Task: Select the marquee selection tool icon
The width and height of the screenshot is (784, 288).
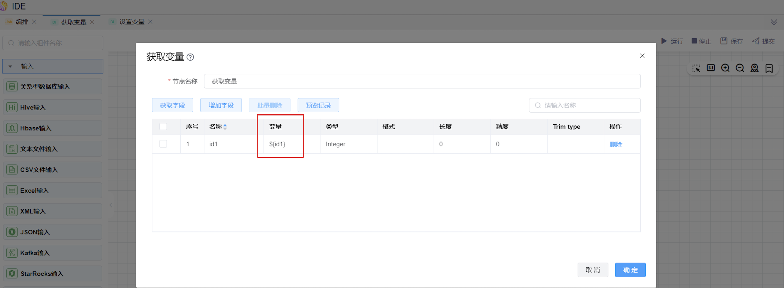Action: click(696, 68)
